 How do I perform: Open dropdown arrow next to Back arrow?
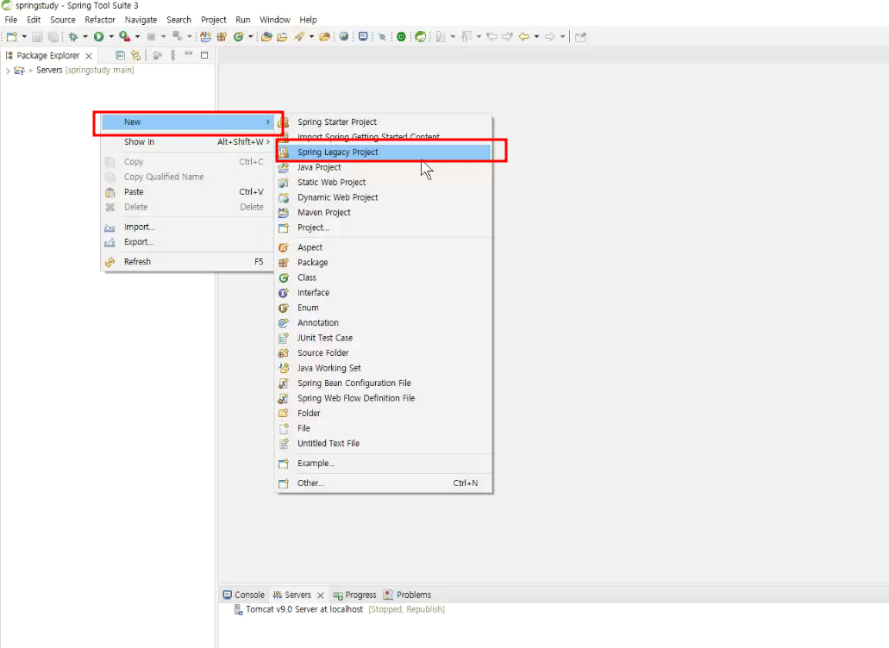(536, 37)
